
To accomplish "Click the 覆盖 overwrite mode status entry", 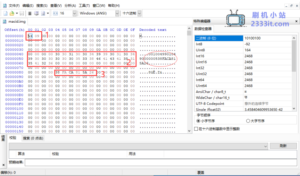I will pos(201,172).
